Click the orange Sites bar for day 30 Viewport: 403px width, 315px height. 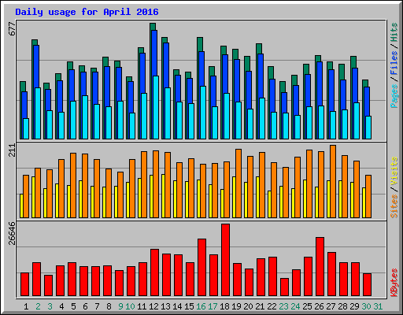tap(368, 196)
